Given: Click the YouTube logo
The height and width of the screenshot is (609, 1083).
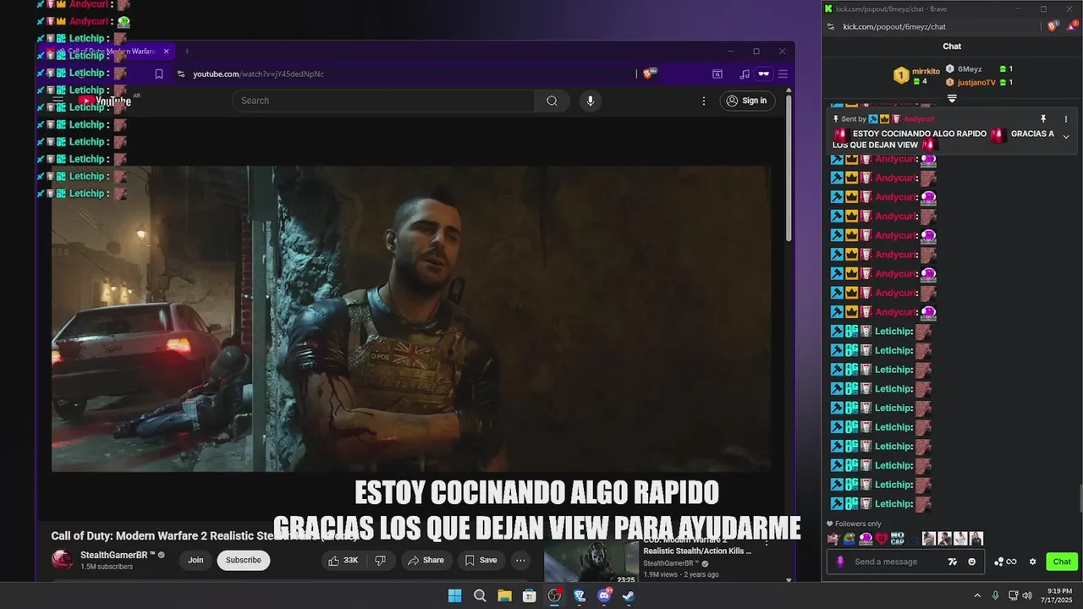Looking at the screenshot, I should tap(105, 101).
